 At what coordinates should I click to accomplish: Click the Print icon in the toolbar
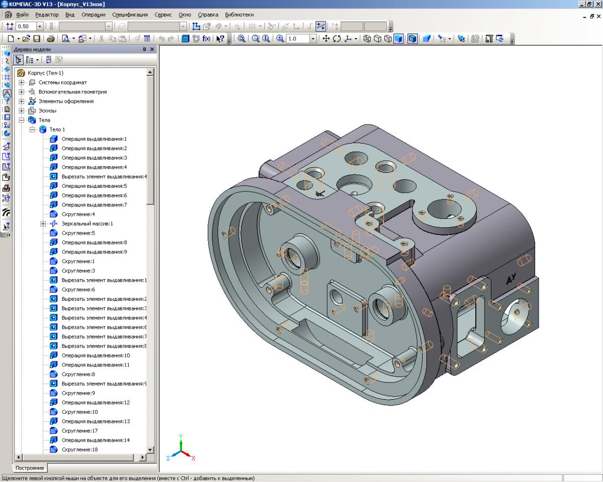[51, 38]
